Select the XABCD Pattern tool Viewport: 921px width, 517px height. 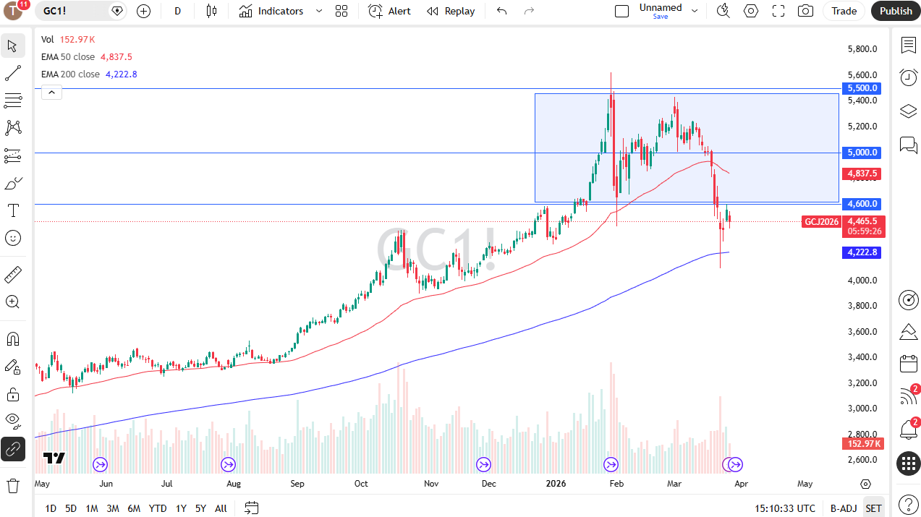pos(12,127)
